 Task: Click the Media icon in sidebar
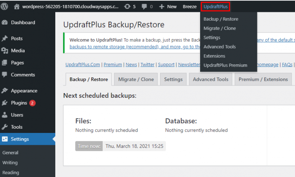[x=5, y=51]
